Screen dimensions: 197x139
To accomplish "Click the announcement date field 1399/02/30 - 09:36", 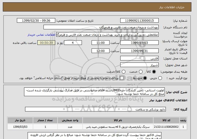I will click(x=36, y=21).
